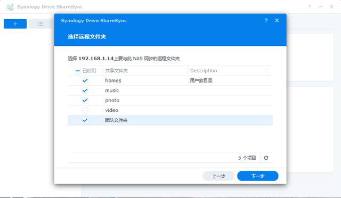Enable the video folder checkbox
Image resolution: width=341 pixels, height=198 pixels.
pos(85,110)
